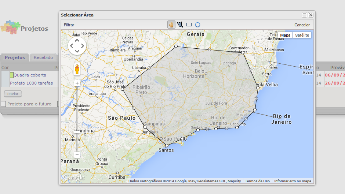Click the Cancelar button
This screenshot has width=345, height=194.
(x=302, y=25)
